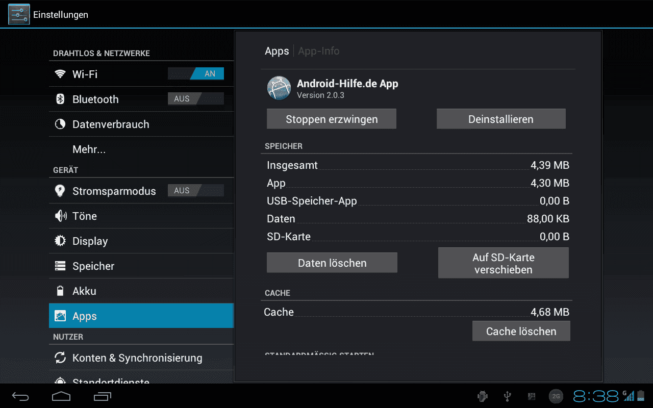
Task: Tap the GERÄT section header
Action: click(65, 170)
